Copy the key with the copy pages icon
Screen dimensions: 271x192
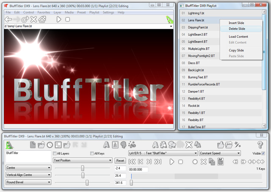pos(212,162)
